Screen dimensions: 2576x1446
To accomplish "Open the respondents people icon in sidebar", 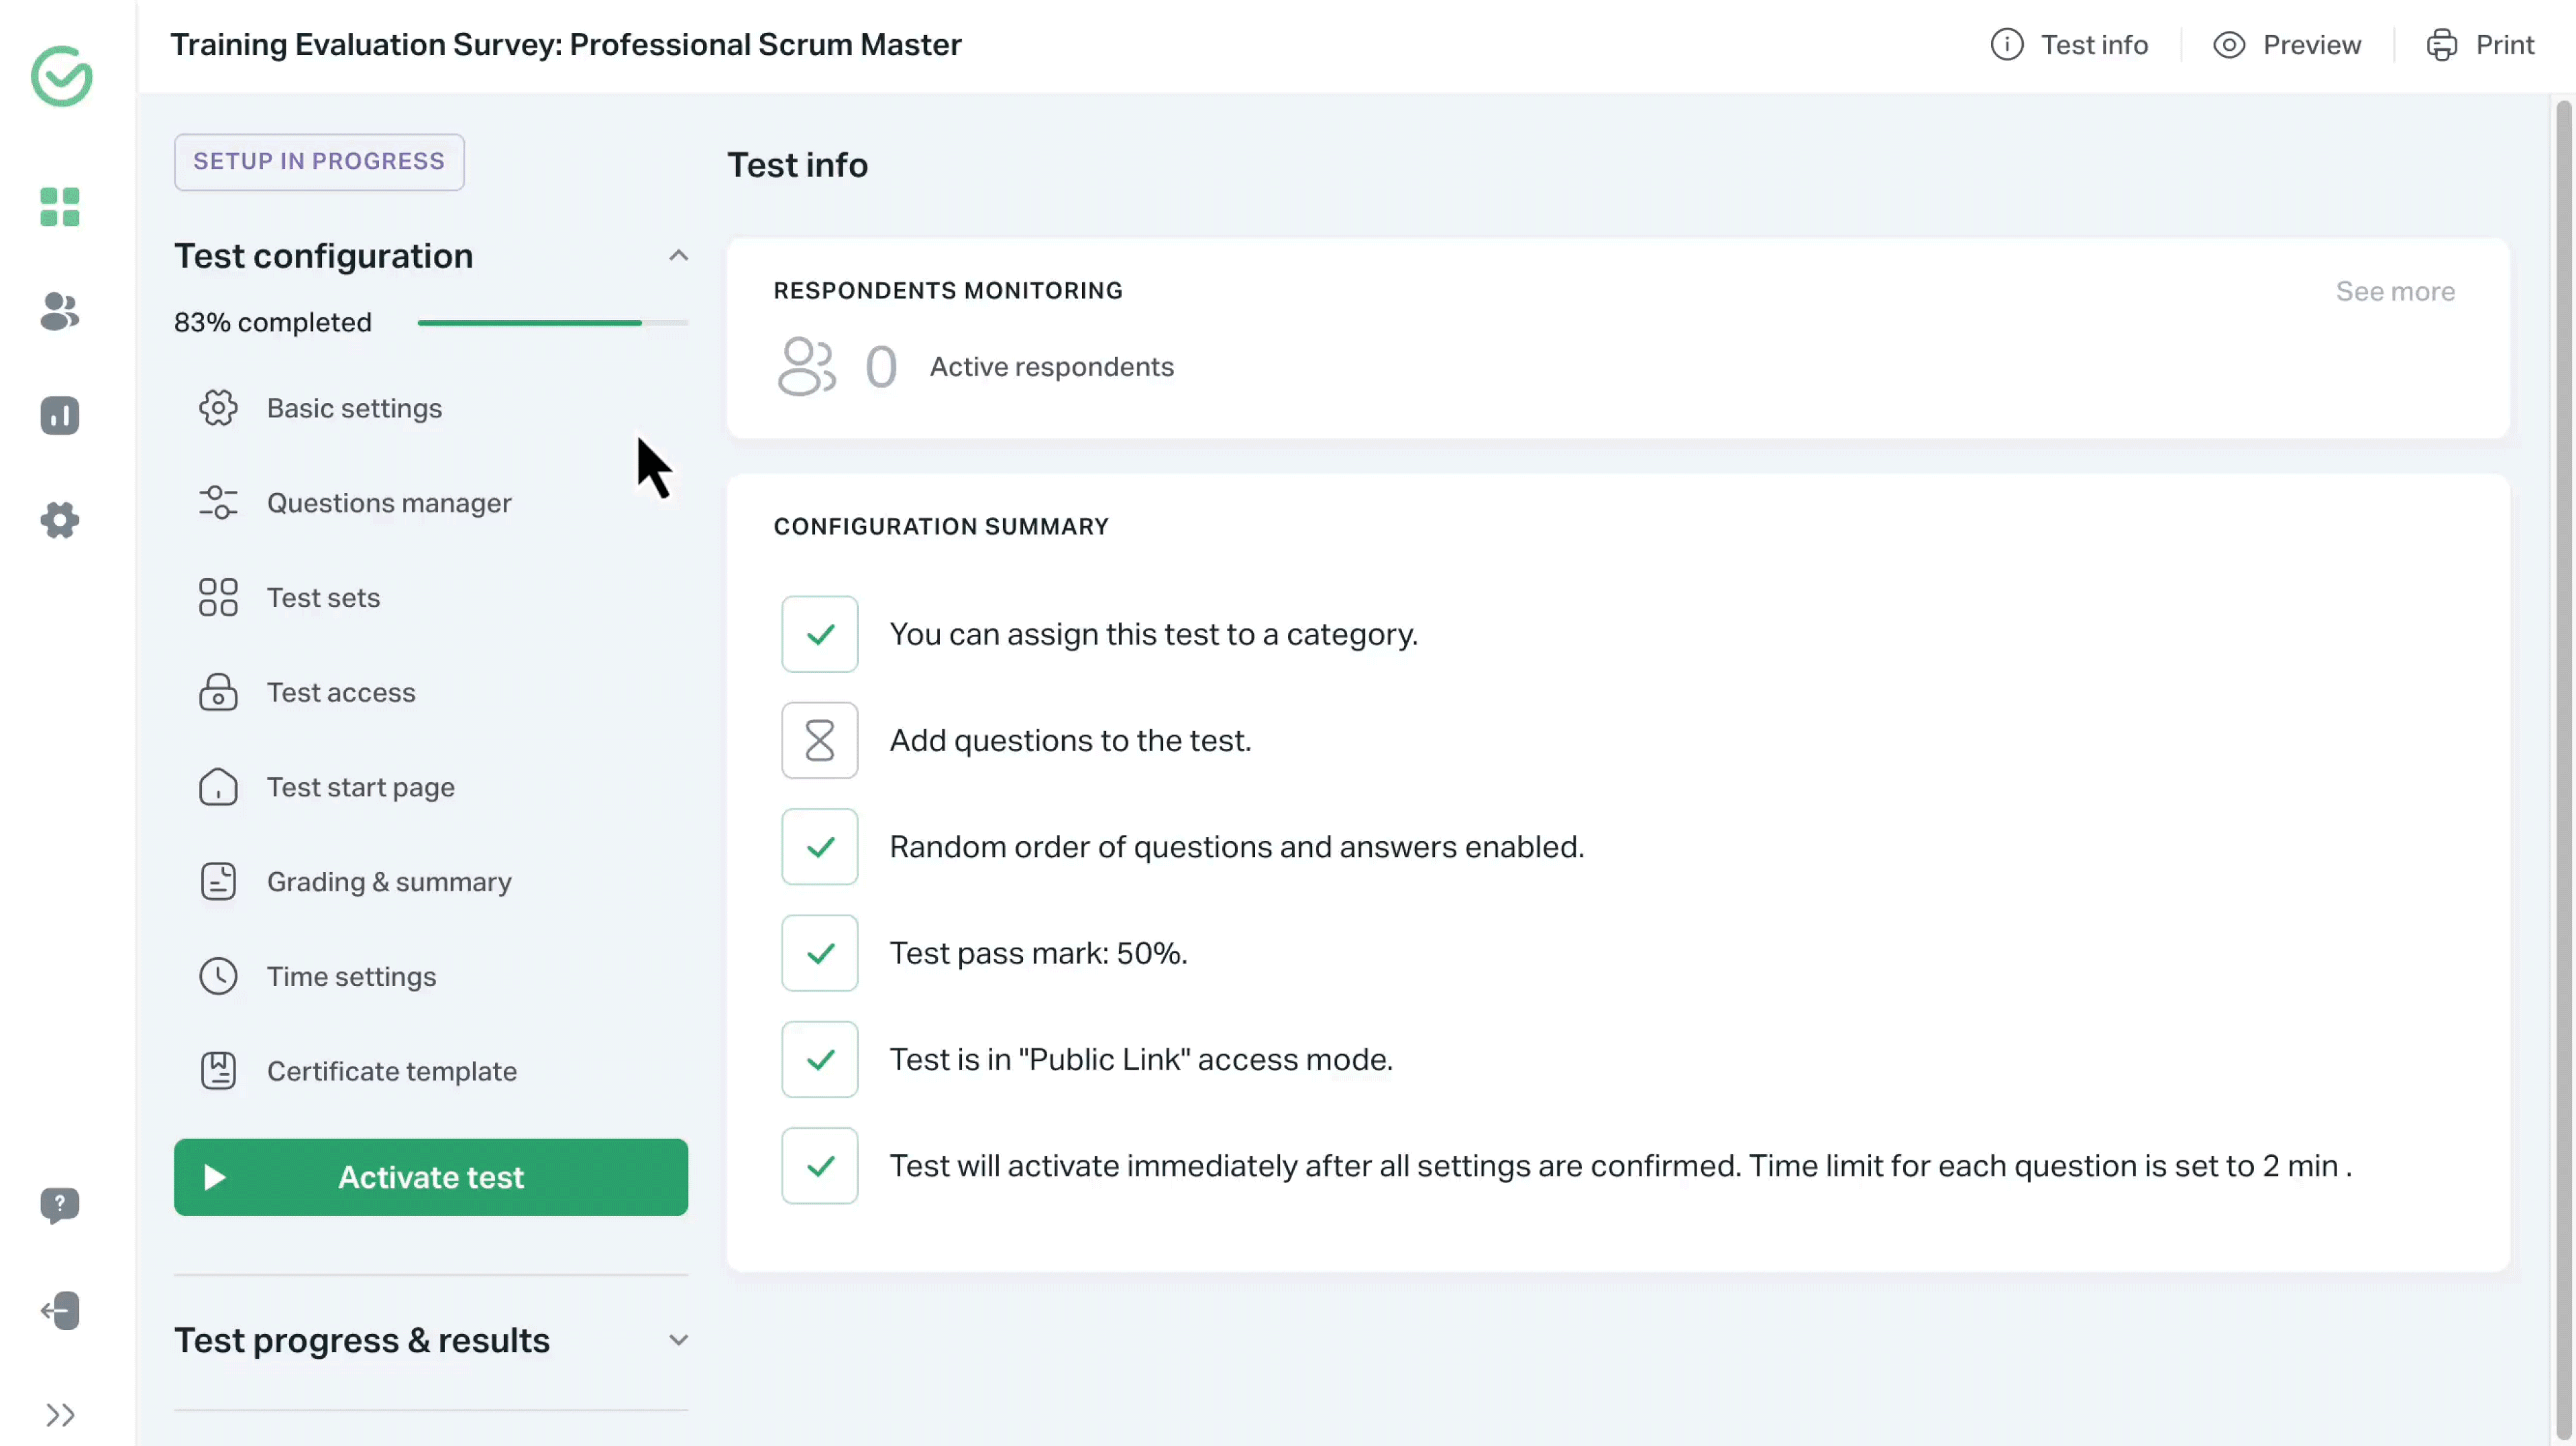I will pos(60,311).
